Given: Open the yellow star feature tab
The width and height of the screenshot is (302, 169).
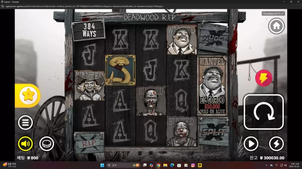Looking at the screenshot, I should point(28,95).
